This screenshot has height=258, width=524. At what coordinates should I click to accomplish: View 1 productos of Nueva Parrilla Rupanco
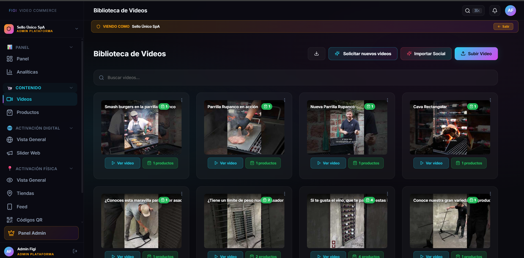point(366,163)
